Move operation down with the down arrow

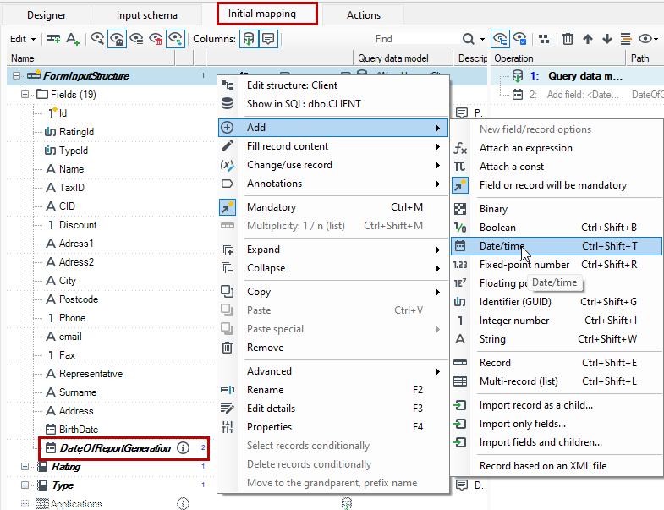607,39
